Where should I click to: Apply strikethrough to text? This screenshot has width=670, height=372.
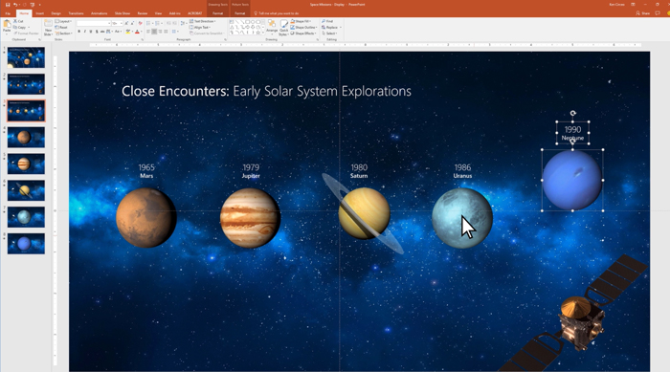[102, 32]
